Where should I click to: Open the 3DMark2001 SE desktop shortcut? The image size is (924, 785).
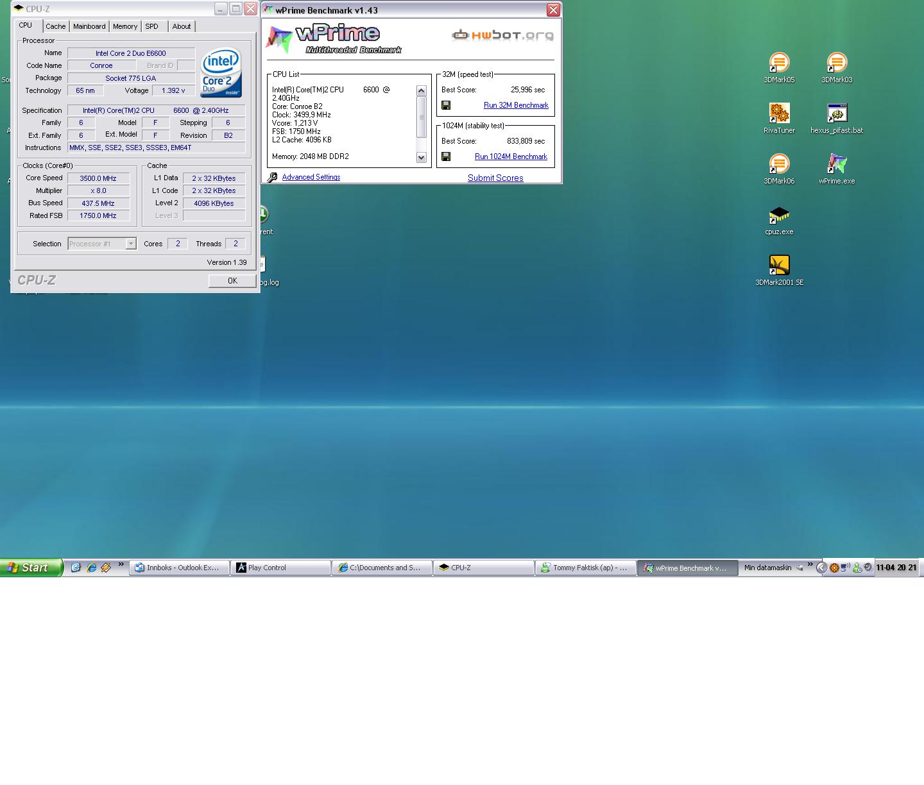779,270
